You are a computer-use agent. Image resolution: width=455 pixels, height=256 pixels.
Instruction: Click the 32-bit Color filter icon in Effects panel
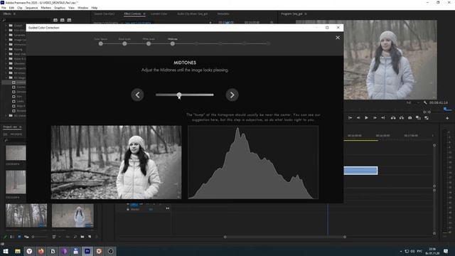pos(62,20)
